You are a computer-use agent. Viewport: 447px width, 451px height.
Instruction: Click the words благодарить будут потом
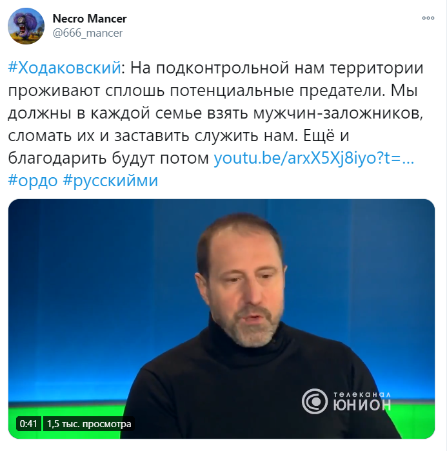(108, 158)
